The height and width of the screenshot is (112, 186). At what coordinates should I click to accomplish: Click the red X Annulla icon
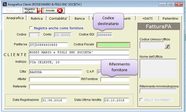60,11
